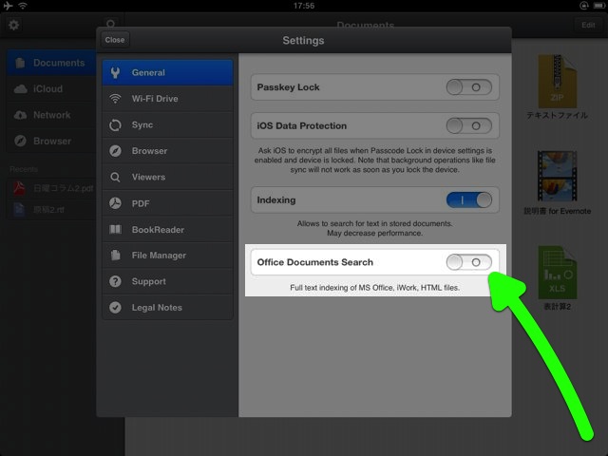Tap the Indexing label
This screenshot has width=608, height=456.
pos(276,200)
